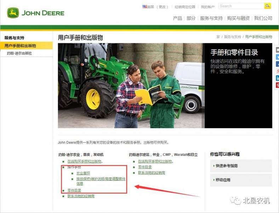
Task: Click the yellow search magnifier button
Action: (x=267, y=6)
